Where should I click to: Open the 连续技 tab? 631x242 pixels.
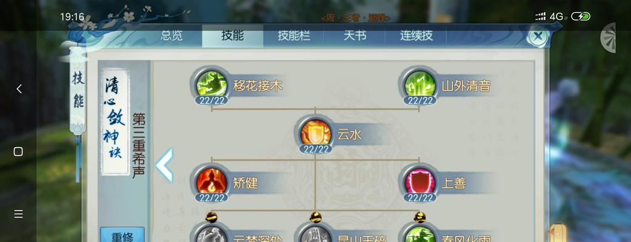point(416,35)
